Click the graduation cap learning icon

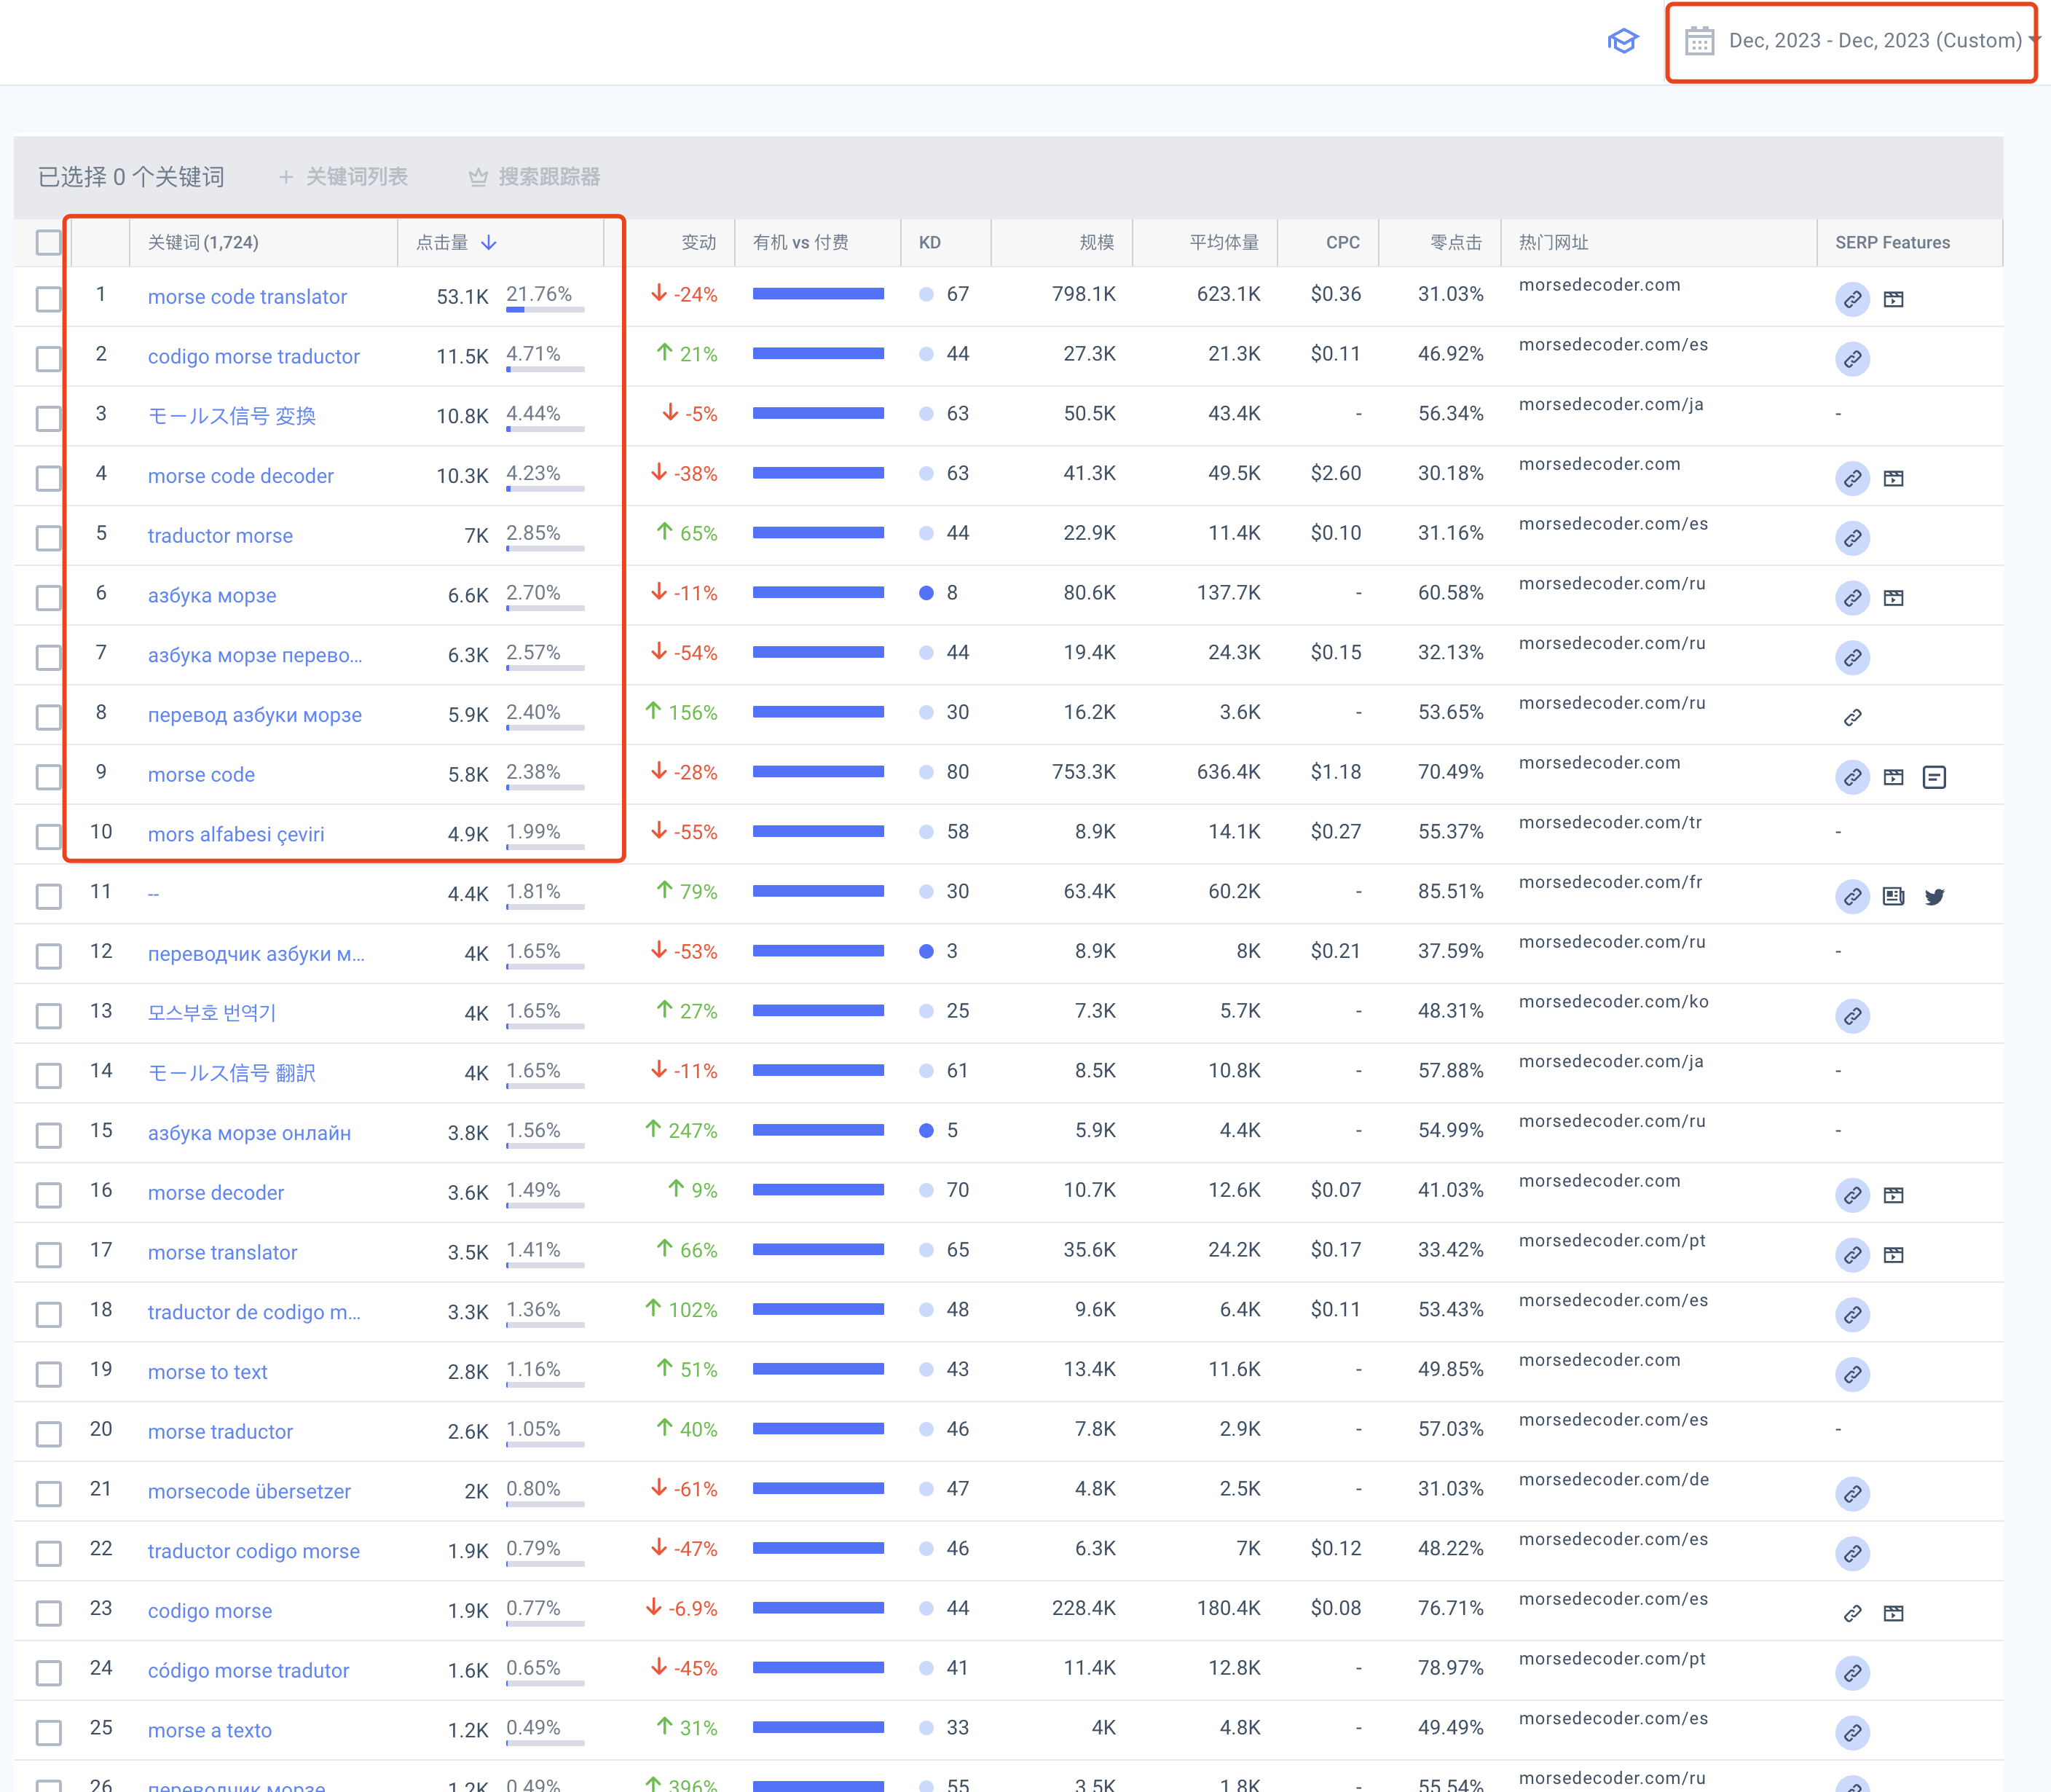click(1622, 41)
